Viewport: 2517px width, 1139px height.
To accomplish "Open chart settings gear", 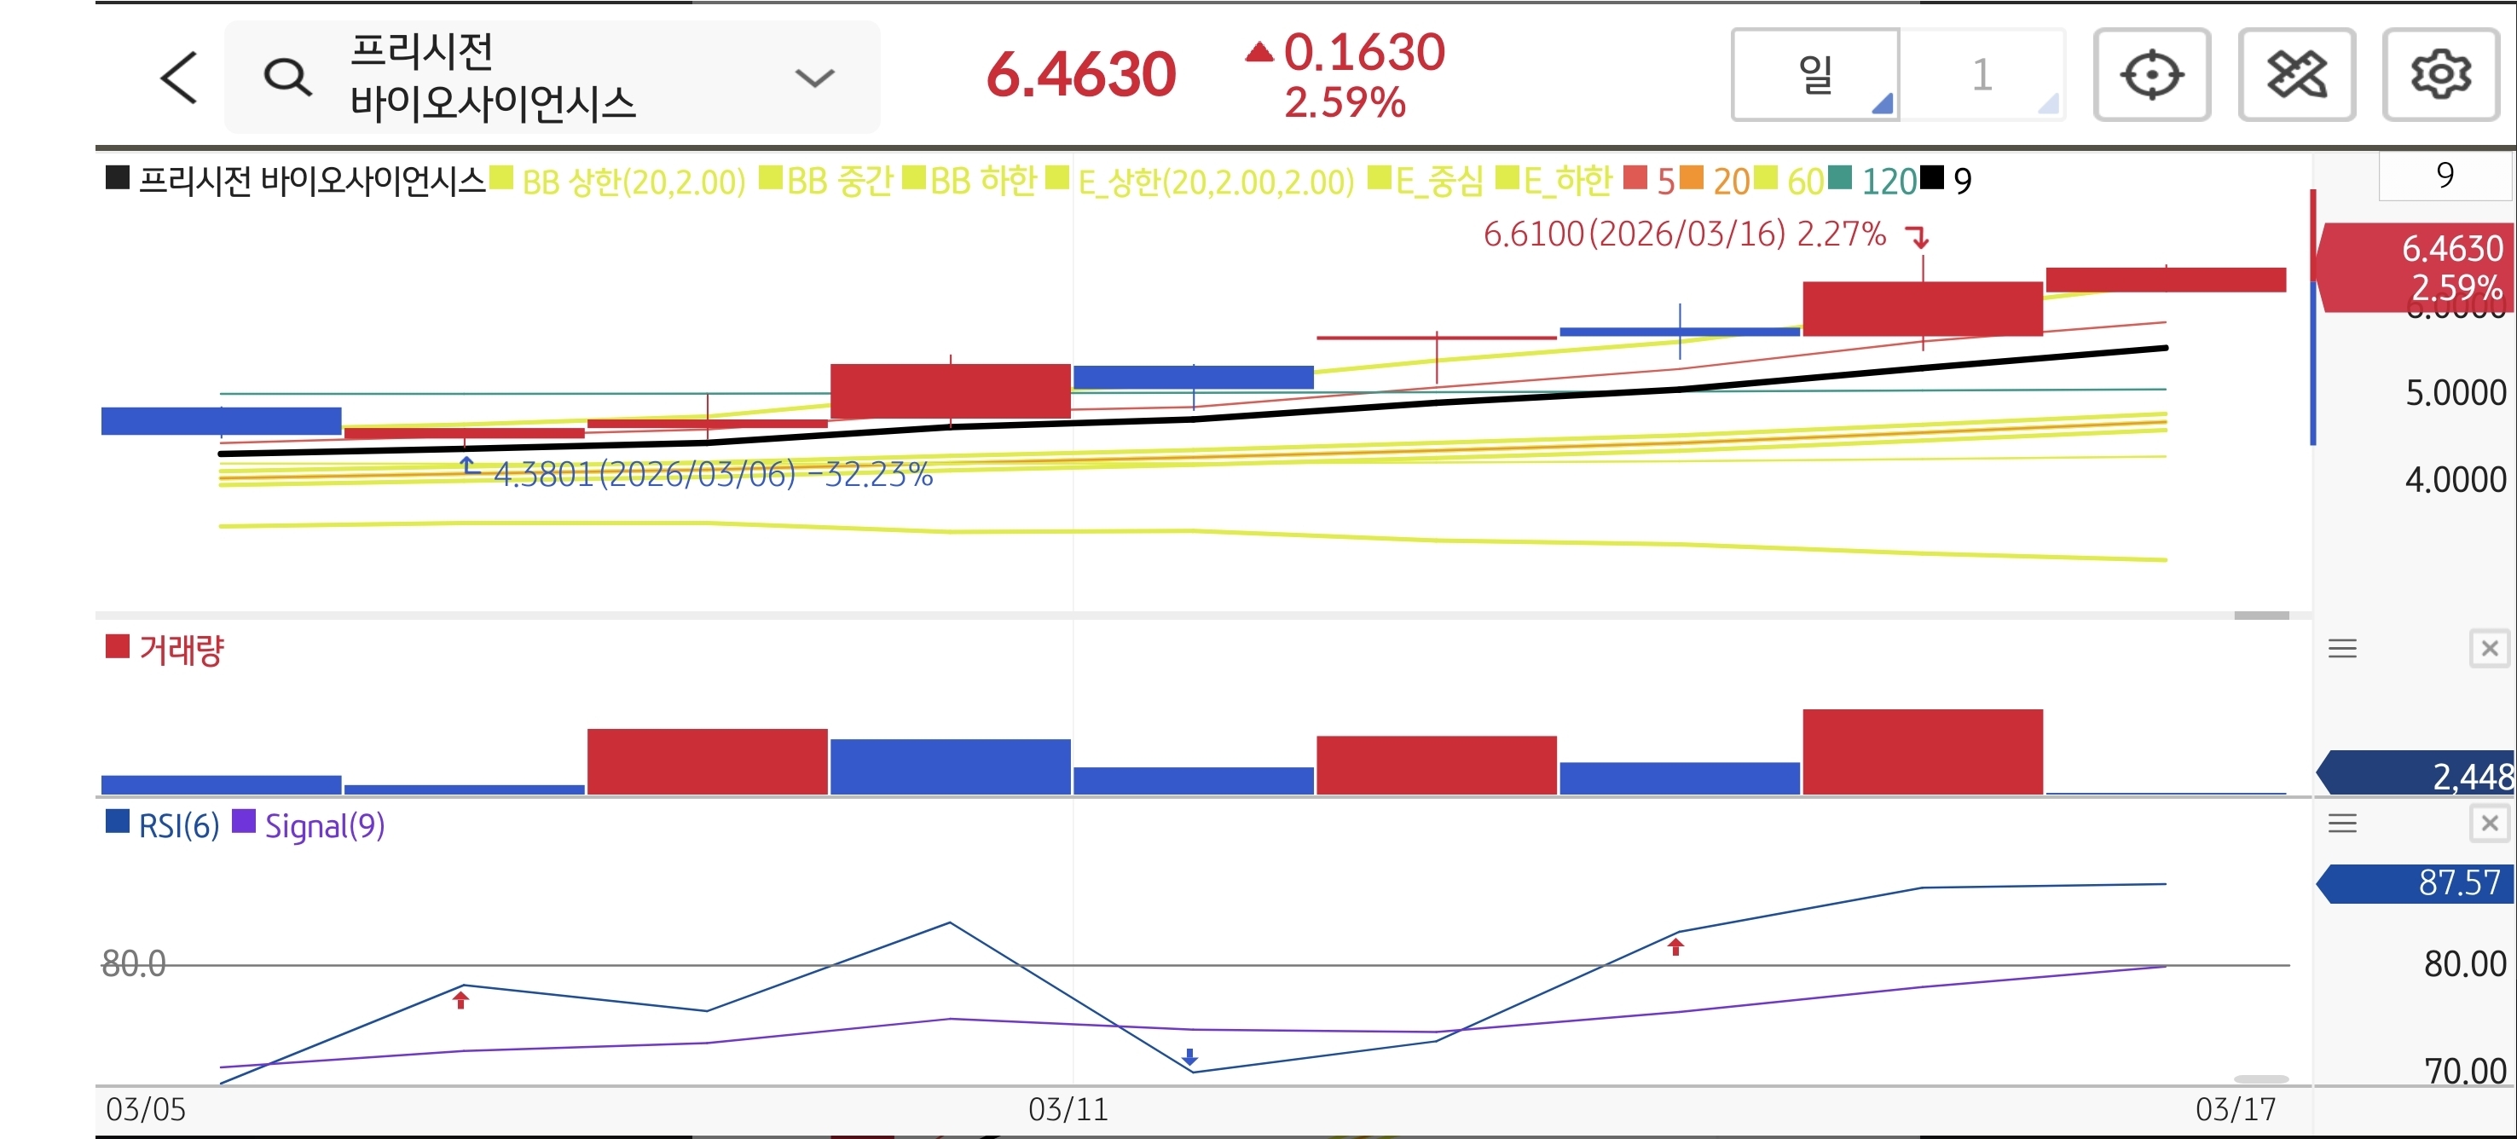I will [x=2439, y=75].
